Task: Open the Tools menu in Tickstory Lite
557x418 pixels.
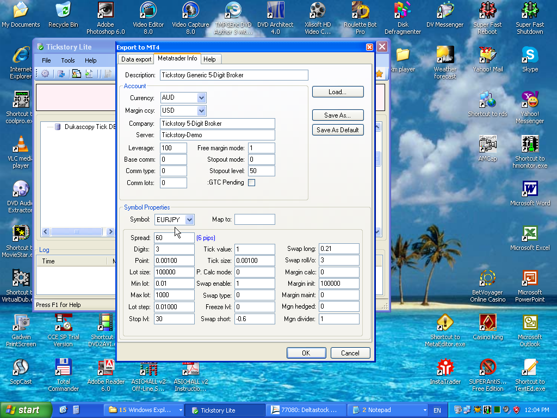Action: click(x=68, y=60)
